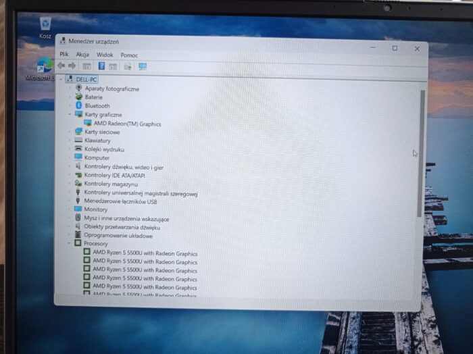Toggle the console tree pane toolbar icon
Viewport: 473px width, 354px height.
point(87,66)
